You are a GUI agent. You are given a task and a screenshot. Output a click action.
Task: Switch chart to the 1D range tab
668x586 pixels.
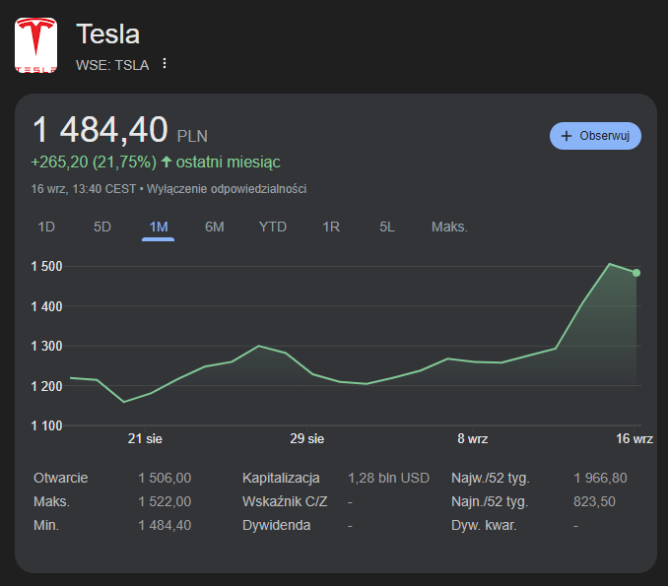(x=46, y=227)
